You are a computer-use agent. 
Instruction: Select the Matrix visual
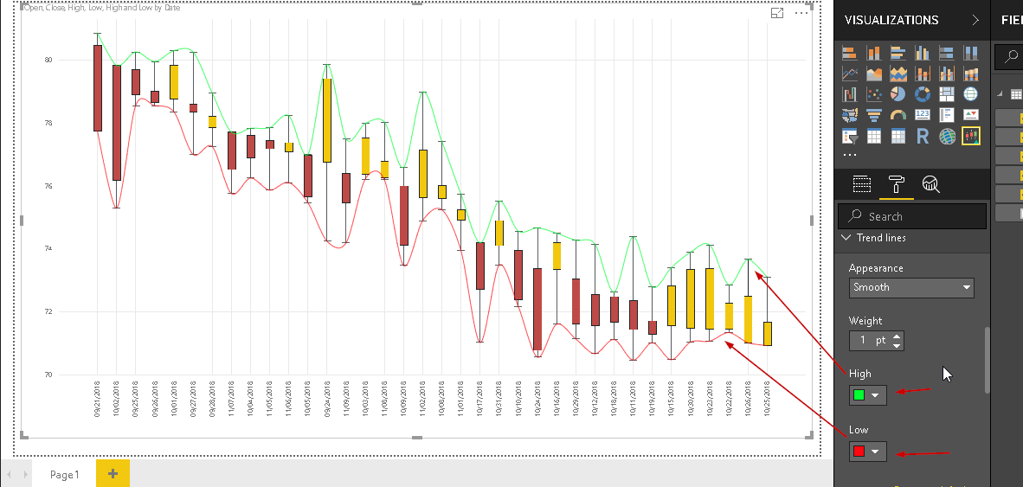tap(898, 137)
